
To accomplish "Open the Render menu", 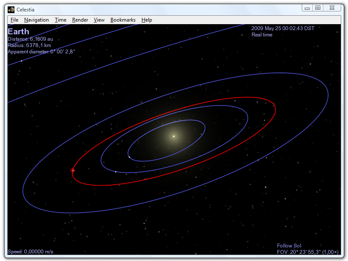I will point(80,20).
